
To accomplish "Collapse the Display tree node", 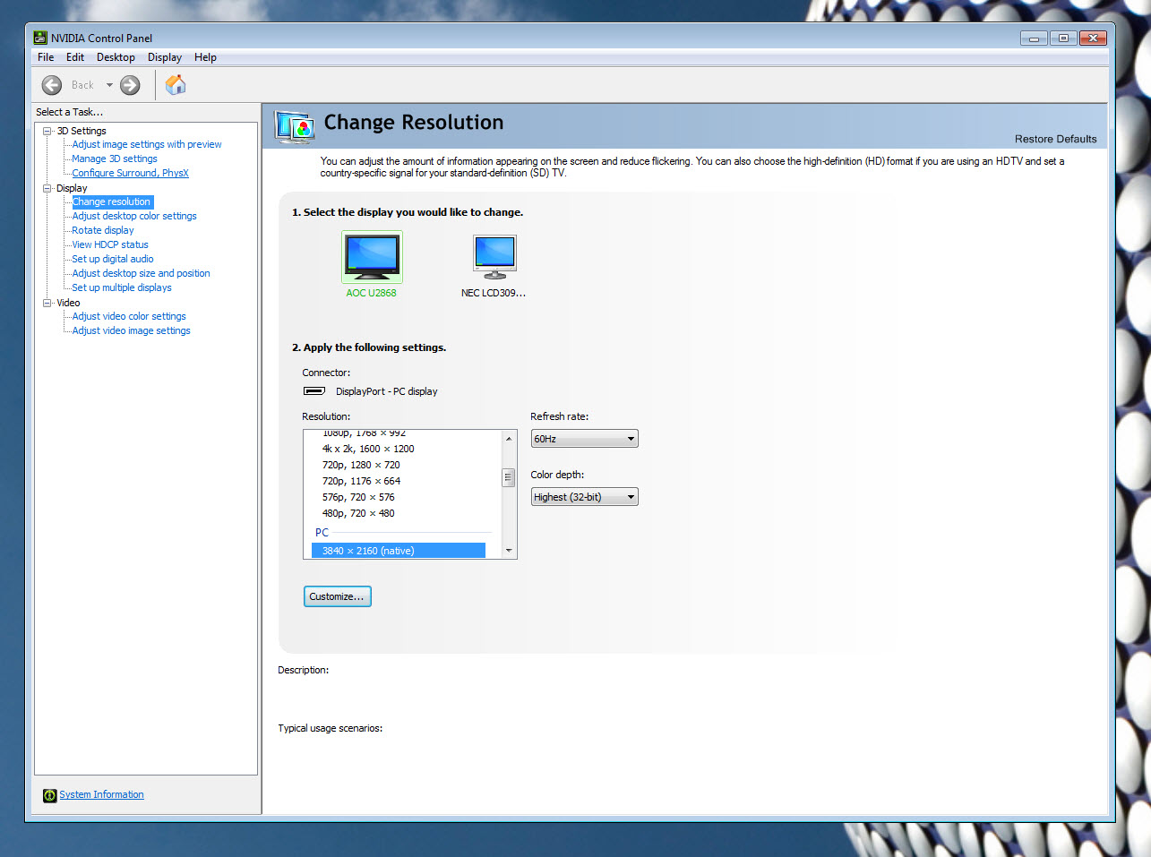I will point(47,188).
